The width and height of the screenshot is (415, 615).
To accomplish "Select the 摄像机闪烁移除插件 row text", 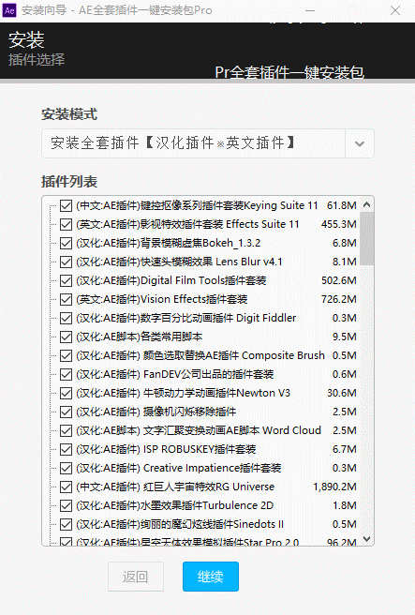I will coord(156,412).
